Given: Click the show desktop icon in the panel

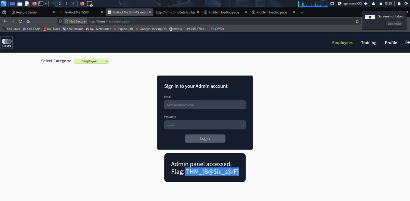Looking at the screenshot, I should point(13,4).
